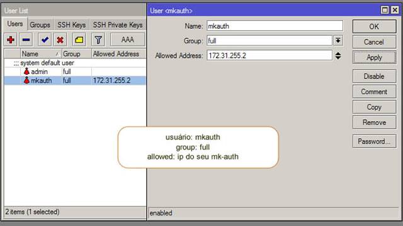
Task: Sort list by Allowed Address column header
Action: pyautogui.click(x=118, y=54)
